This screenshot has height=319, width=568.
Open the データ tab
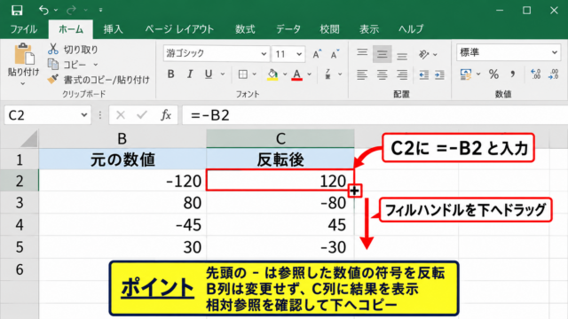[288, 29]
